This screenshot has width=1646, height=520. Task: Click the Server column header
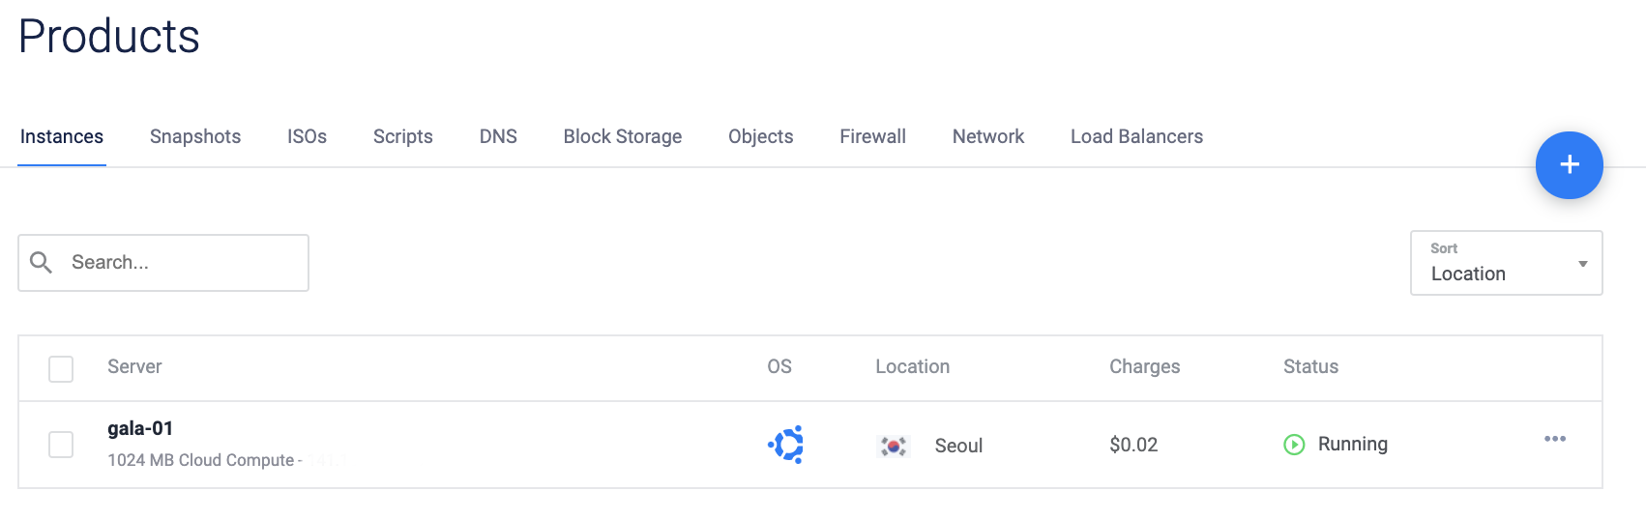pos(134,366)
